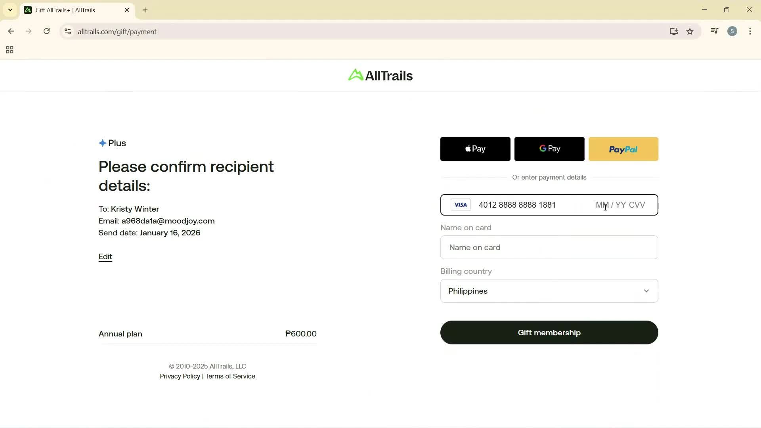The width and height of the screenshot is (761, 428).
Task: Click the Gift membership button
Action: pyautogui.click(x=549, y=332)
